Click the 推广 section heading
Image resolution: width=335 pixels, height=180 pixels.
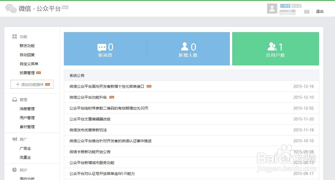(23, 139)
